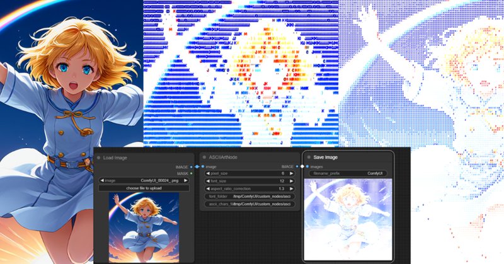
Task: Click the MASK output socket of Load Image
Action: [x=192, y=174]
